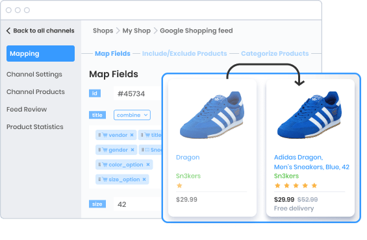Click the cart icon on the gender tag
This screenshot has width=367, height=240.
(x=105, y=150)
